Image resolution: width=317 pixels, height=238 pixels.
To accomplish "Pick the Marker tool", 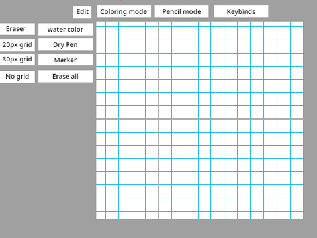I will 66,59.
